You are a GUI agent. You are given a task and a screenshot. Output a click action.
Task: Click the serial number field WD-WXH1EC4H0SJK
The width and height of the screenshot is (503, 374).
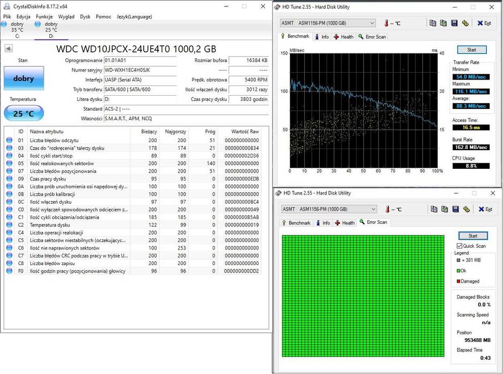point(140,70)
